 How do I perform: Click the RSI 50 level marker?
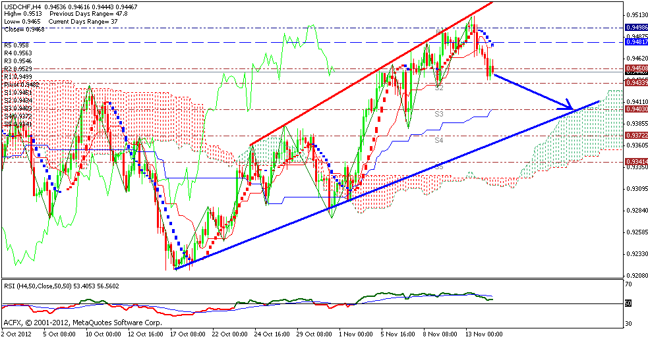628,303
